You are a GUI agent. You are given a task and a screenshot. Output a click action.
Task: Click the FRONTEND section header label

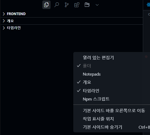(16, 14)
